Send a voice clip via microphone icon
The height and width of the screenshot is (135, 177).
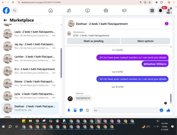pyautogui.click(x=69, y=110)
